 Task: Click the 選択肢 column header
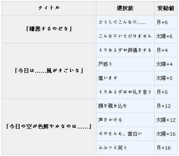tap(125, 8)
